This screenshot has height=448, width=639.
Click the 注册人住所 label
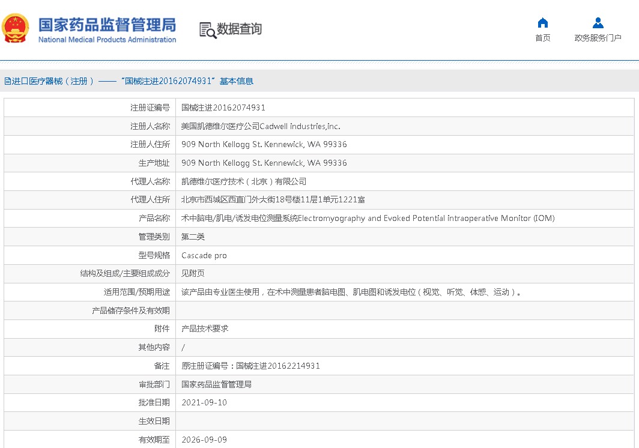click(x=150, y=144)
